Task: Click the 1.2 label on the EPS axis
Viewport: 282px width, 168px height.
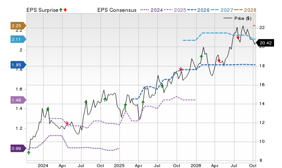Action: (19, 128)
